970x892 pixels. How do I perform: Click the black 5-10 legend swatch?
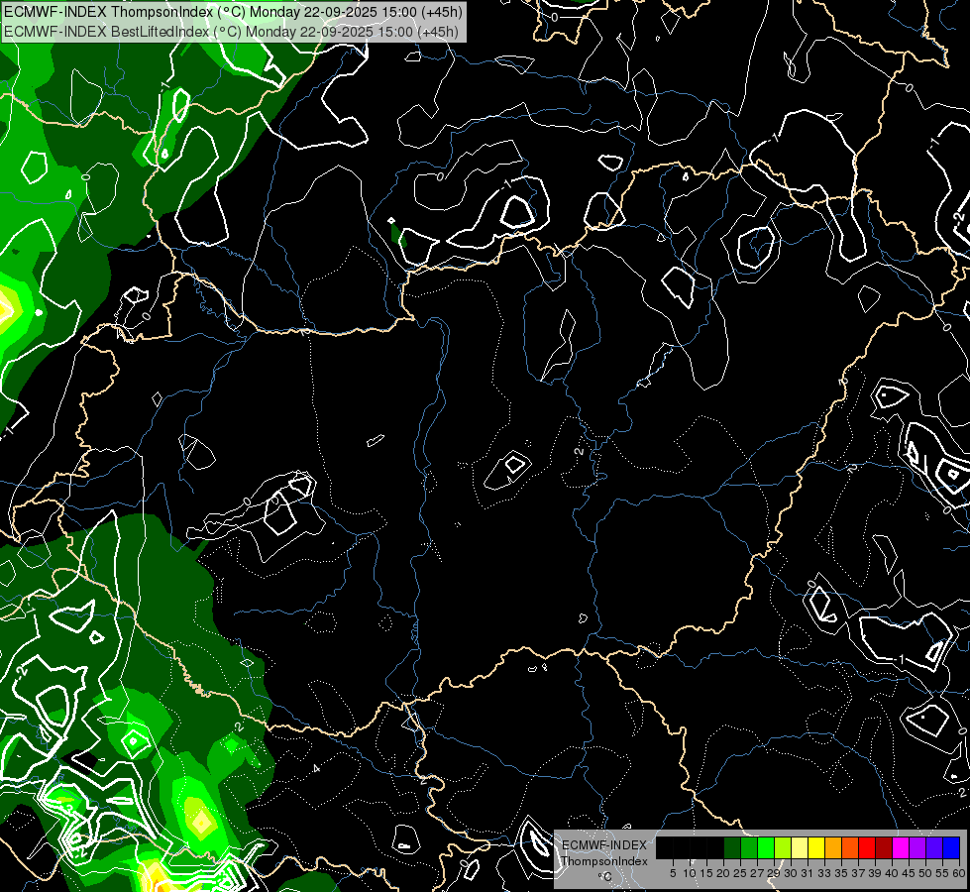682,847
